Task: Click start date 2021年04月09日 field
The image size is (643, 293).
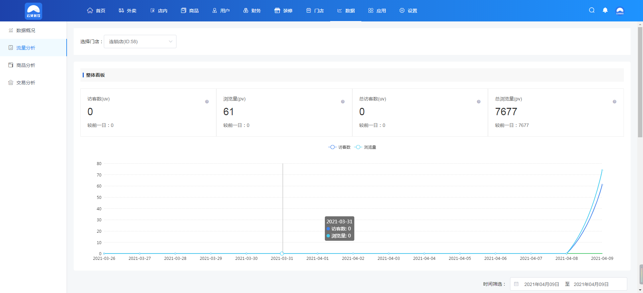Action: tap(542, 284)
